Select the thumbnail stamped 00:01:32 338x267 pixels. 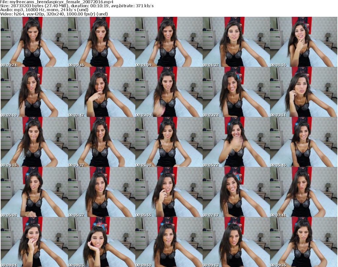tap(236, 42)
